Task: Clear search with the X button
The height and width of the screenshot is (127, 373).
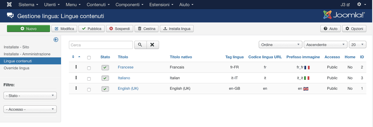Action: tap(153, 45)
